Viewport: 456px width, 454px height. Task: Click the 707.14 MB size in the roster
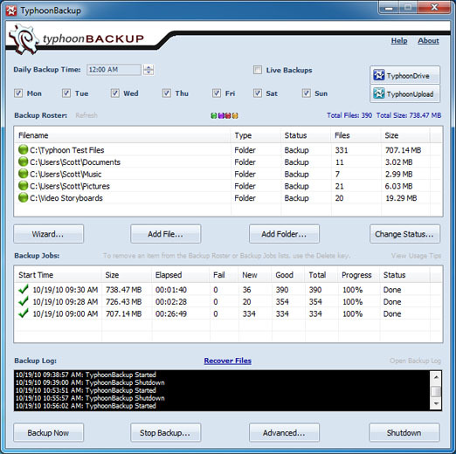(403, 150)
